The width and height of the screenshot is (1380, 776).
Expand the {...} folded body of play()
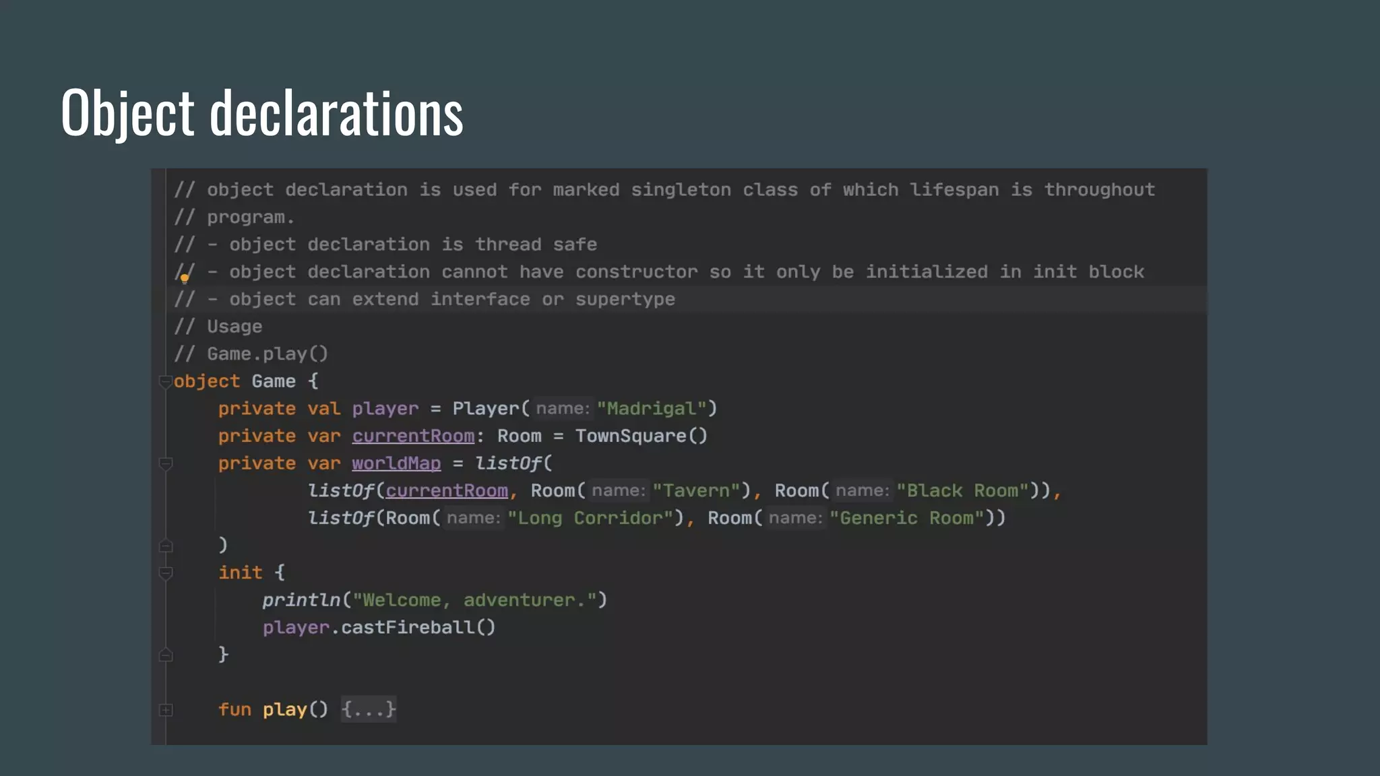click(x=369, y=709)
